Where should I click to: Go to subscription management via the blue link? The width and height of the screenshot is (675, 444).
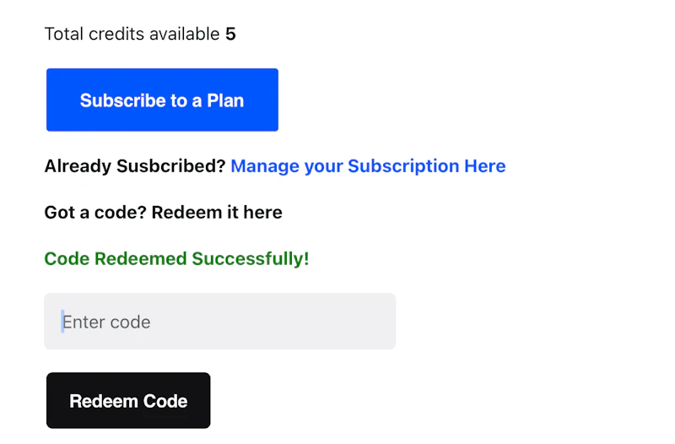pos(368,166)
